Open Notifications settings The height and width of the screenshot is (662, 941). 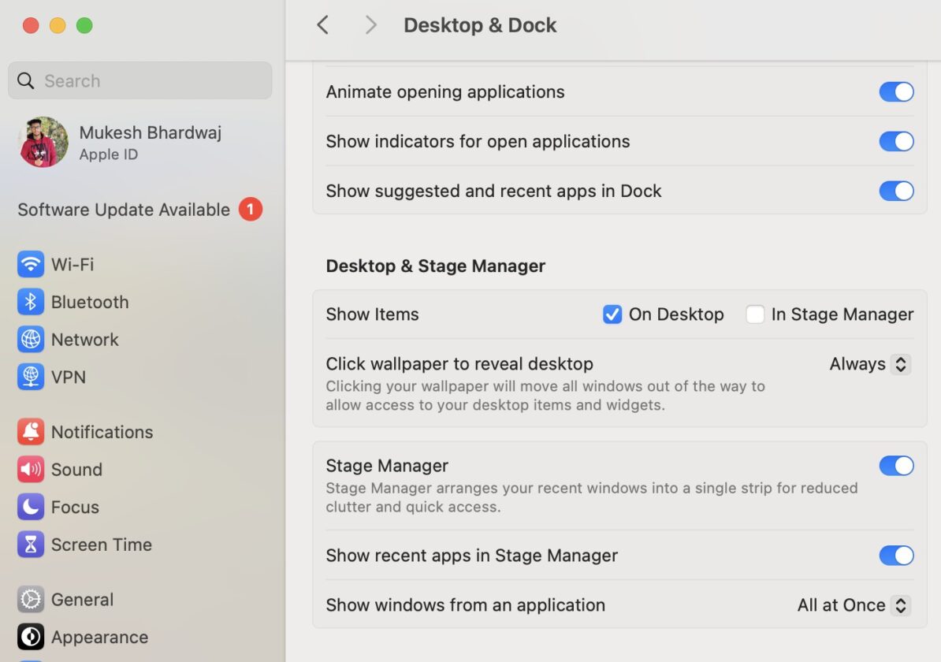click(102, 432)
